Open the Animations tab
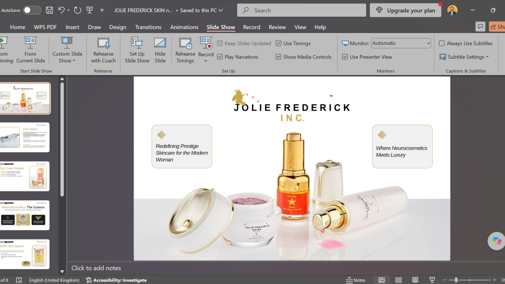 [184, 27]
